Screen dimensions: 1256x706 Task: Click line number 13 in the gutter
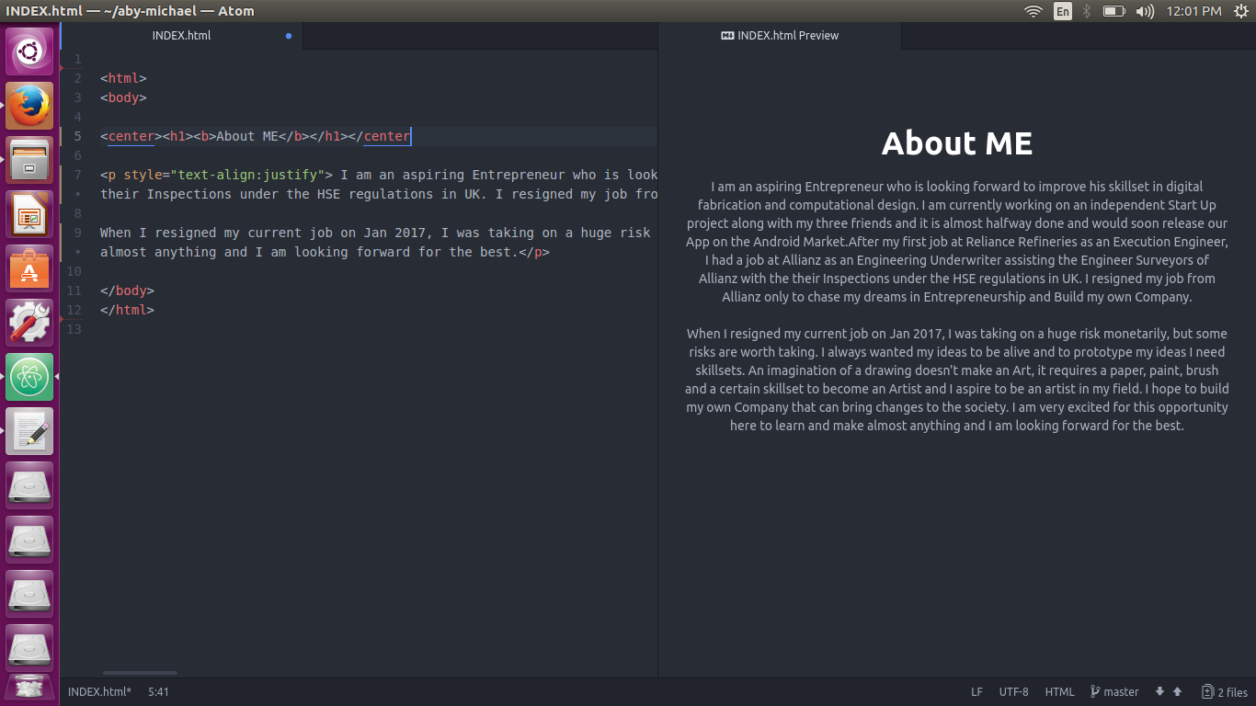coord(74,329)
